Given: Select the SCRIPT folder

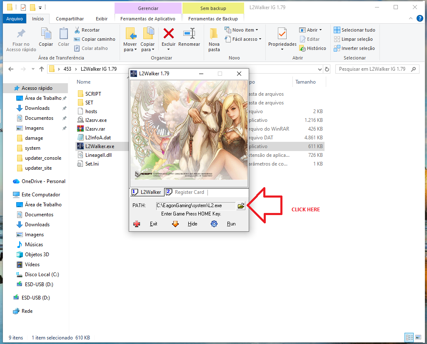Looking at the screenshot, I should pyautogui.click(x=93, y=94).
